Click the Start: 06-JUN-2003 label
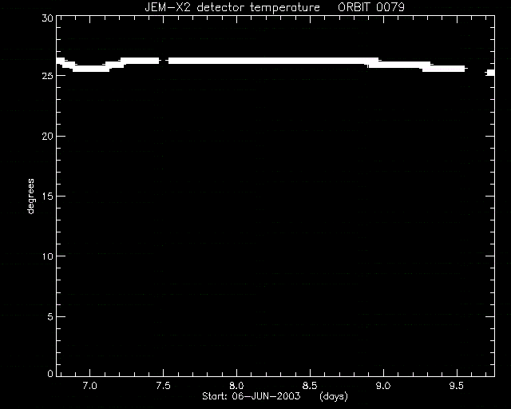 (x=252, y=396)
